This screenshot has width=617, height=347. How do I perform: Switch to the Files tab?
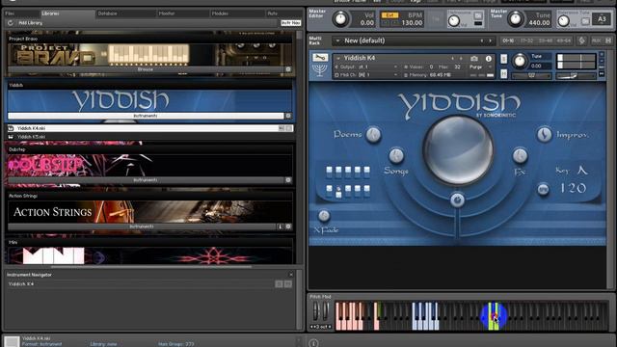21,13
